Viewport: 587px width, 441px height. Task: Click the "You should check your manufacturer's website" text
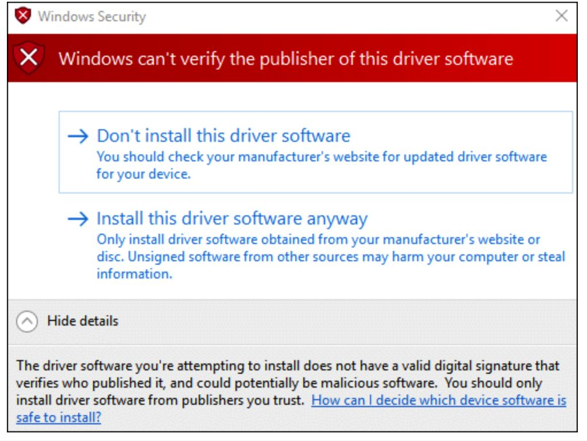tap(322, 165)
